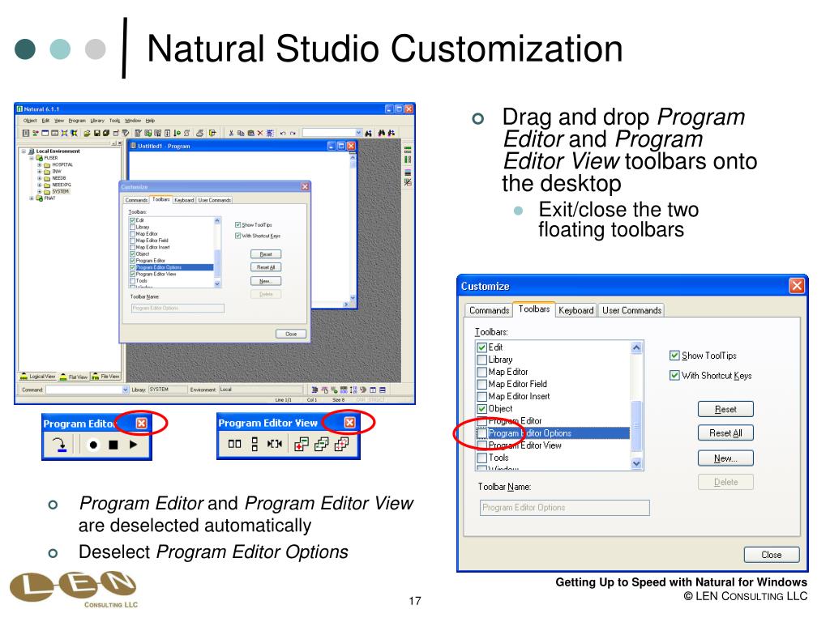Click Close button in enlarged Customize dialog
The height and width of the screenshot is (622, 830).
coord(772,554)
